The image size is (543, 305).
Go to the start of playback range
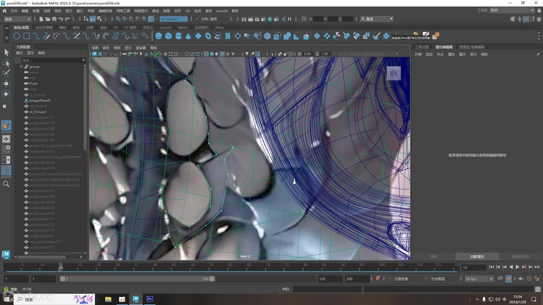[x=492, y=267]
